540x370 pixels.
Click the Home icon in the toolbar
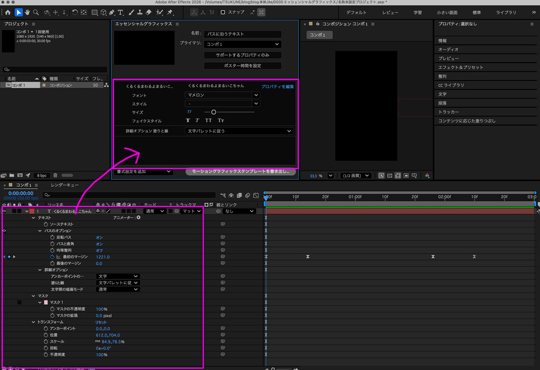coord(8,12)
